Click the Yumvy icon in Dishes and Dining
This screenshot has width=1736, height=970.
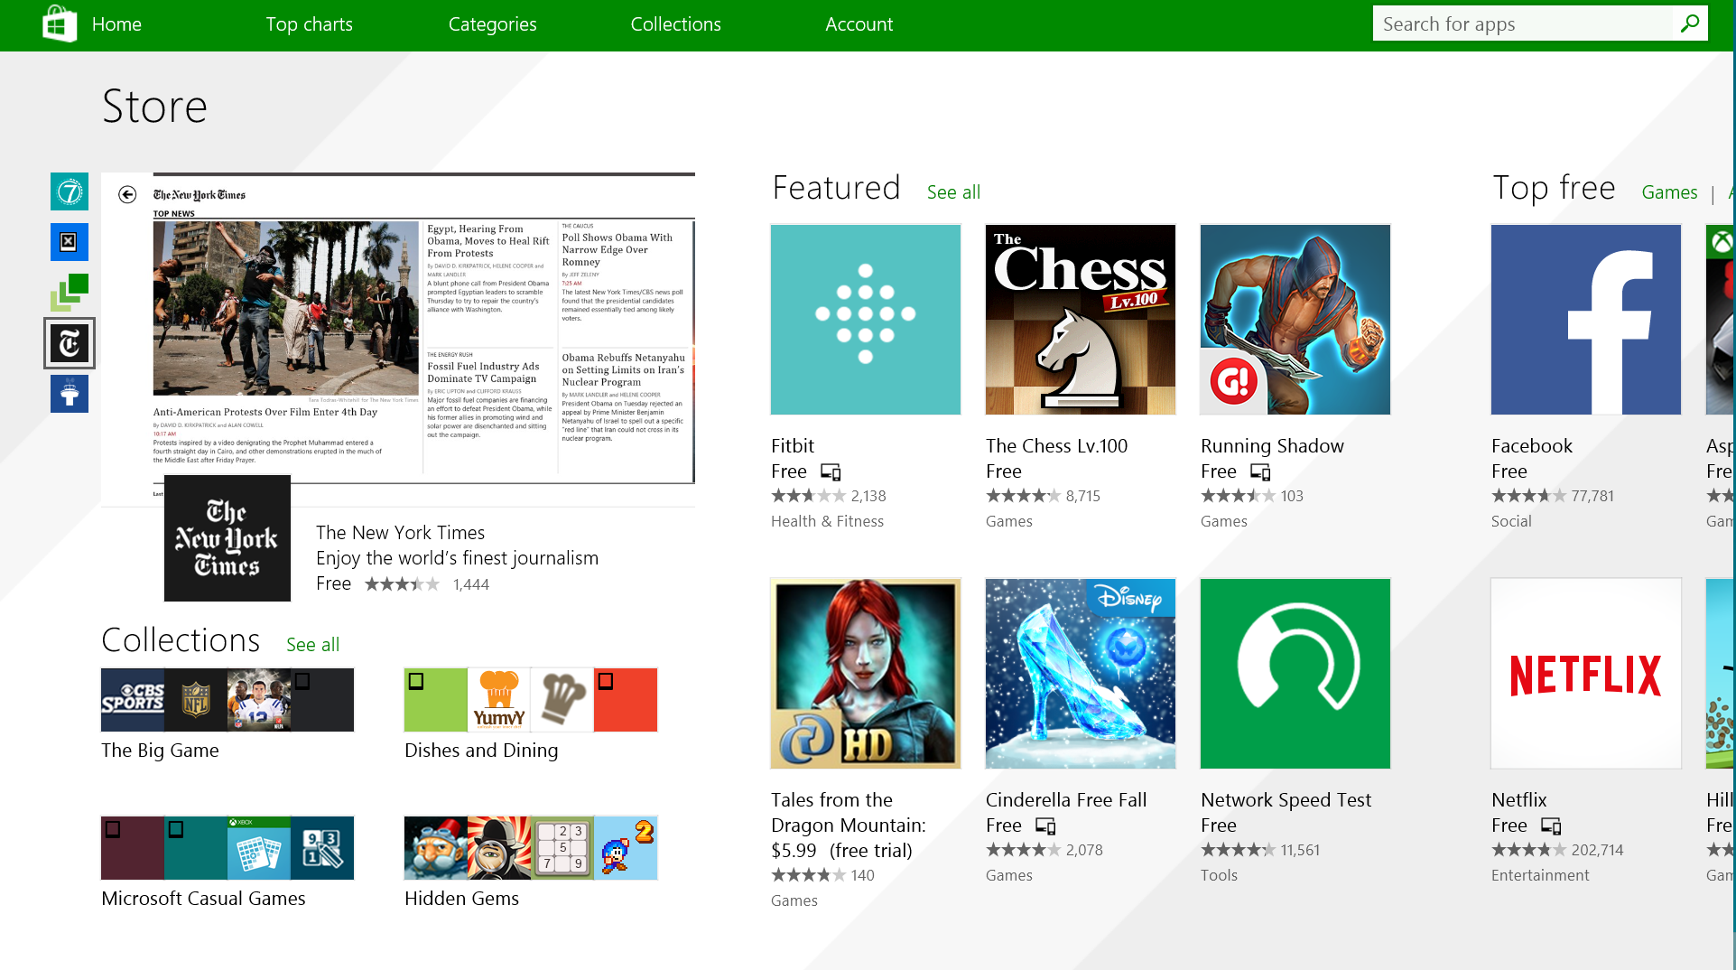tap(499, 700)
